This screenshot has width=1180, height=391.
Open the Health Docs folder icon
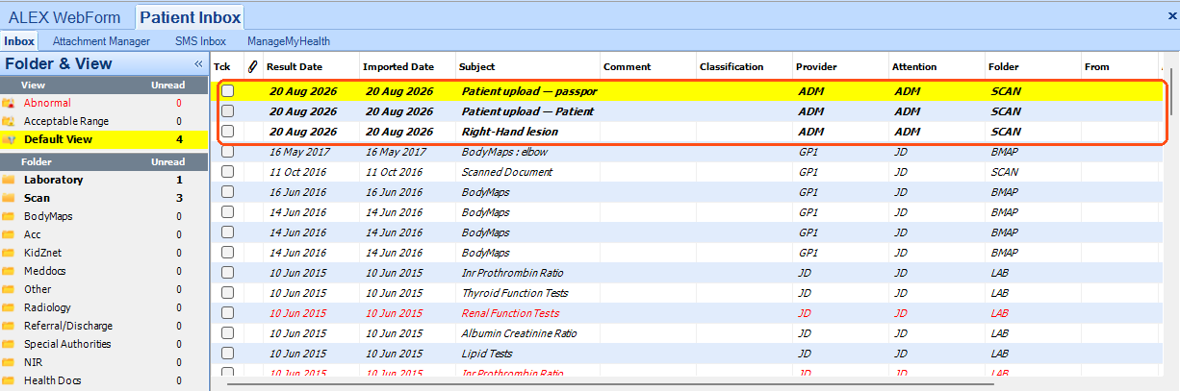click(9, 380)
